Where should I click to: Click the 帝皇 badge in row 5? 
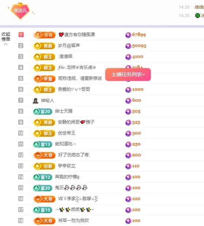point(44,79)
